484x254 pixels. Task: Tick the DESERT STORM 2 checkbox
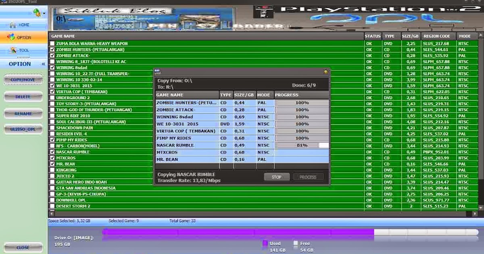52,206
